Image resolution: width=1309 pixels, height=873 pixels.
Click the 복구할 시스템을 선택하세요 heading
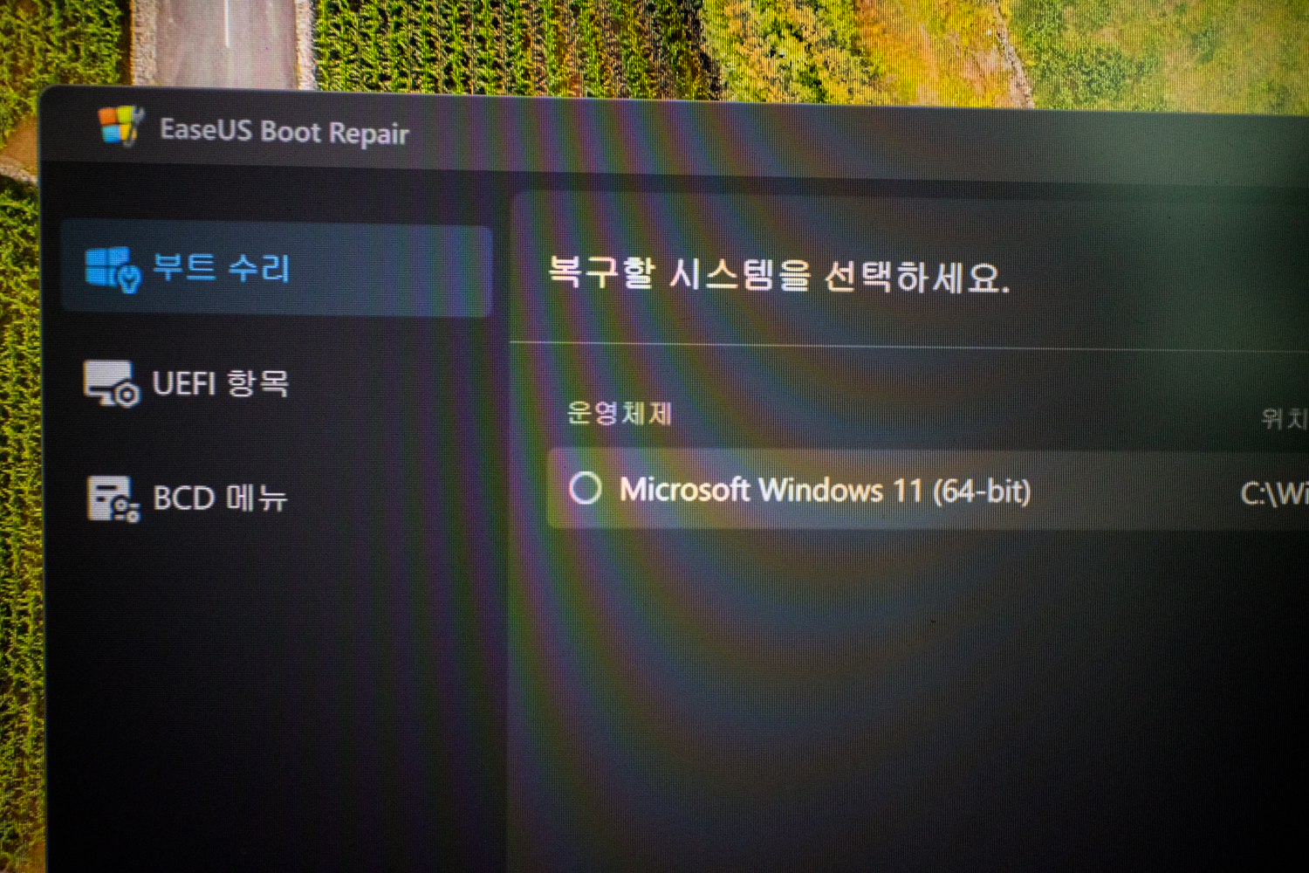(x=778, y=275)
